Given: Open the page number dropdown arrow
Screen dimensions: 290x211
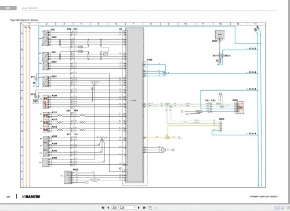Looking at the screenshot, I should 135,208.
